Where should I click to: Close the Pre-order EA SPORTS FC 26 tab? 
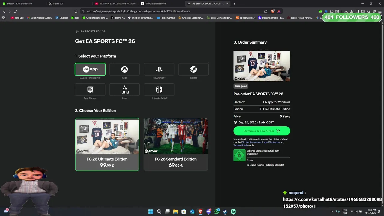click(227, 4)
